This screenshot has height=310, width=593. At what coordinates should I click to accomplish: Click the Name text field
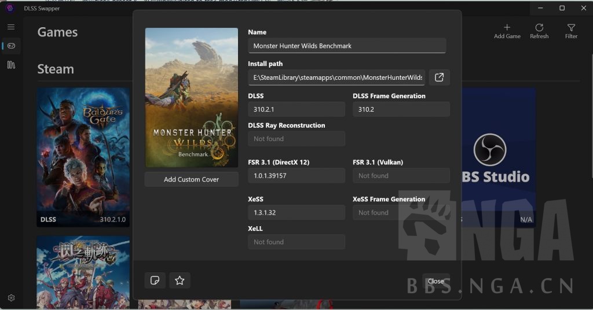click(x=347, y=46)
